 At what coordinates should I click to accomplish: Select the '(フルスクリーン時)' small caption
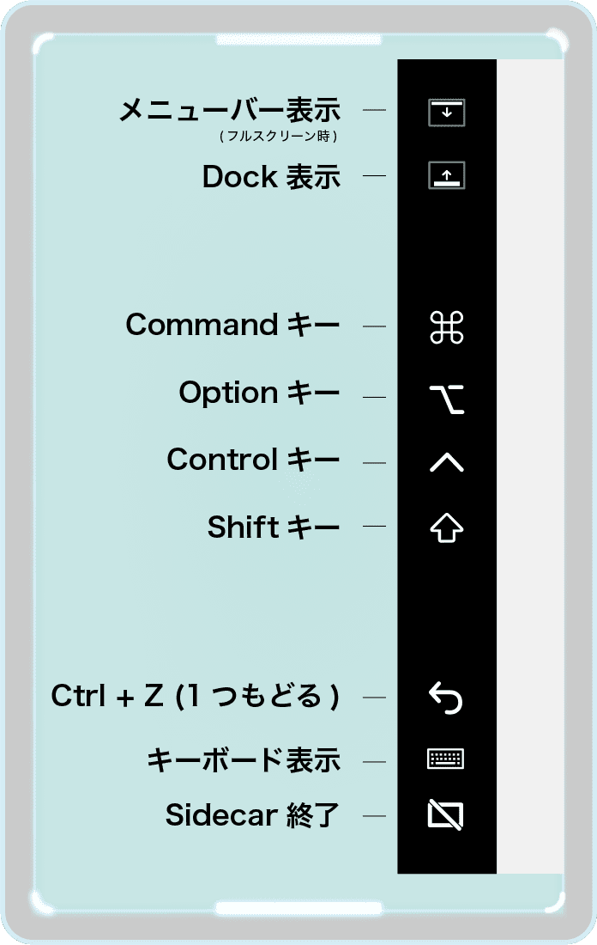[x=278, y=137]
